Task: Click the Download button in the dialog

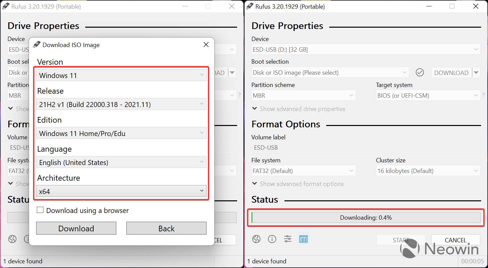Action: (x=76, y=228)
